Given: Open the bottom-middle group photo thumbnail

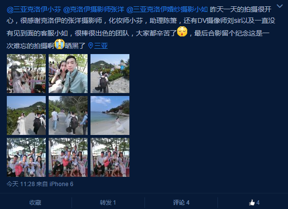Looking at the screenshot, I should pyautogui.click(x=68, y=157).
